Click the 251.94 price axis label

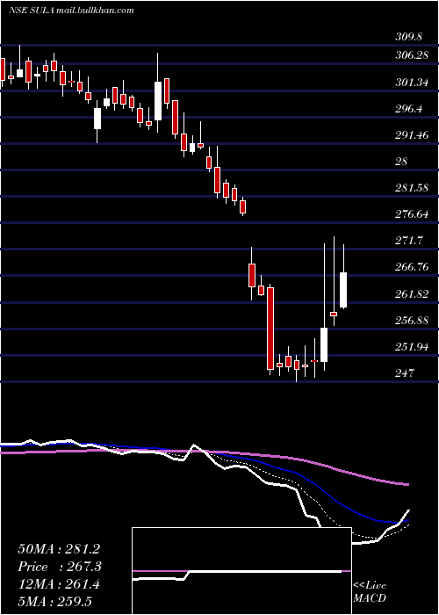[411, 347]
